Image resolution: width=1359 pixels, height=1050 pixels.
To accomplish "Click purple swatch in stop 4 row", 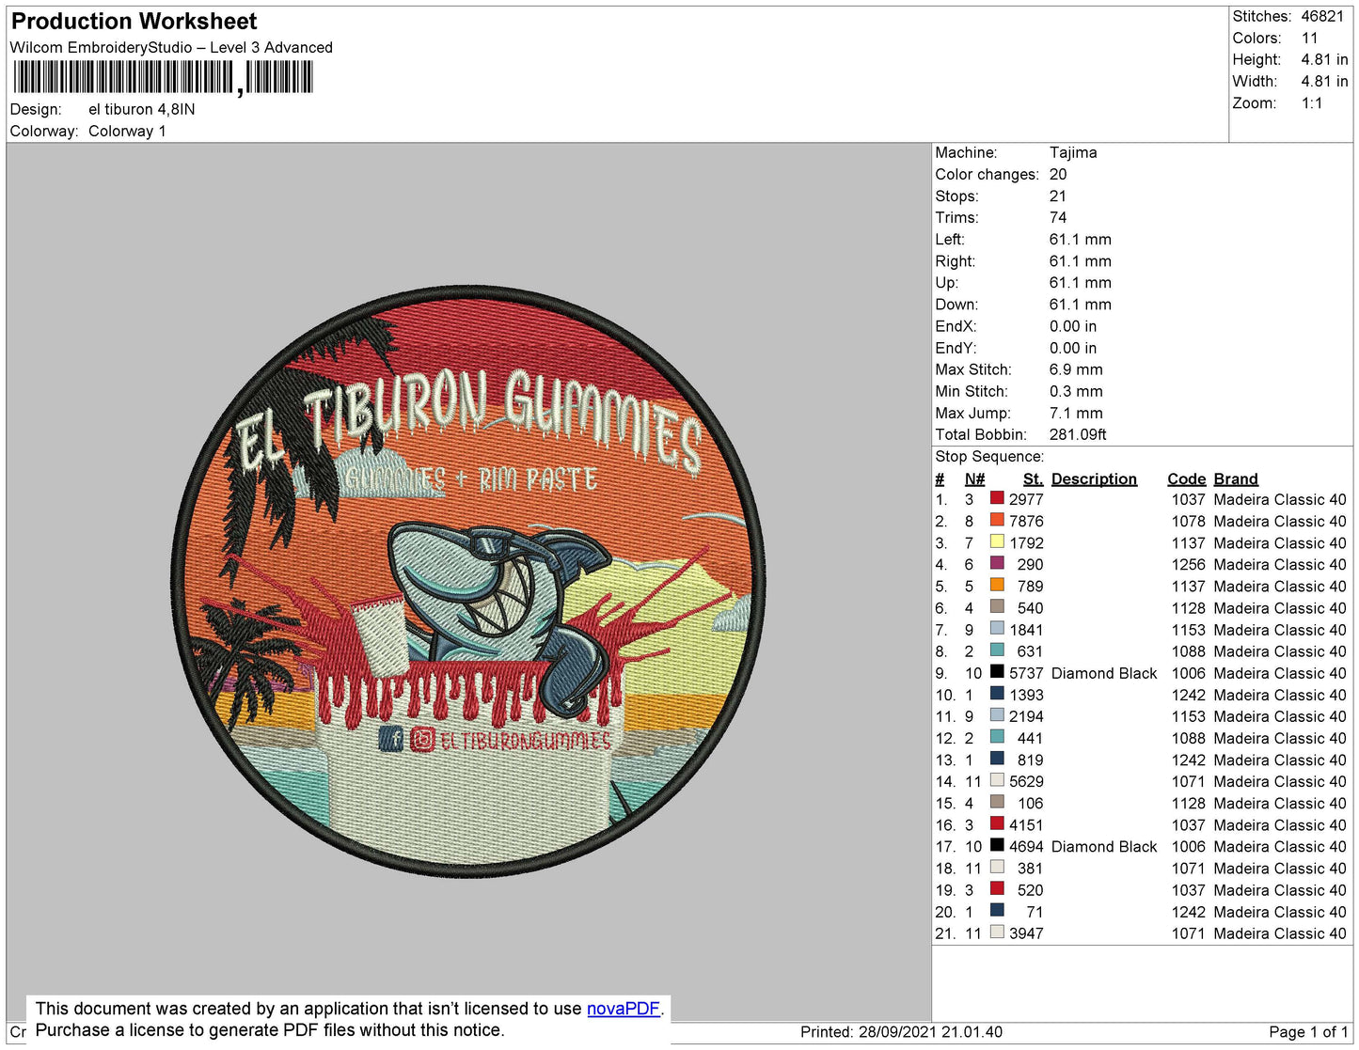I will tap(997, 563).
